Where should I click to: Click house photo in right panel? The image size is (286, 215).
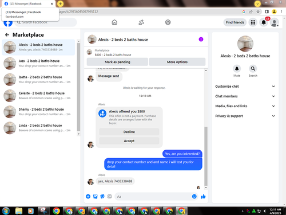point(245,44)
